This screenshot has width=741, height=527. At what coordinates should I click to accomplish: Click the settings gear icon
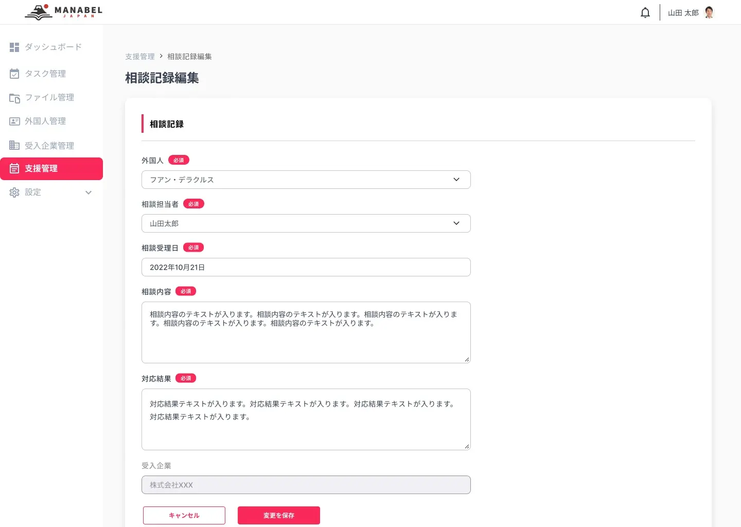pos(14,192)
